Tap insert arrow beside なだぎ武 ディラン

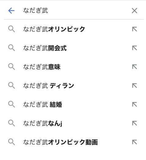(135, 86)
